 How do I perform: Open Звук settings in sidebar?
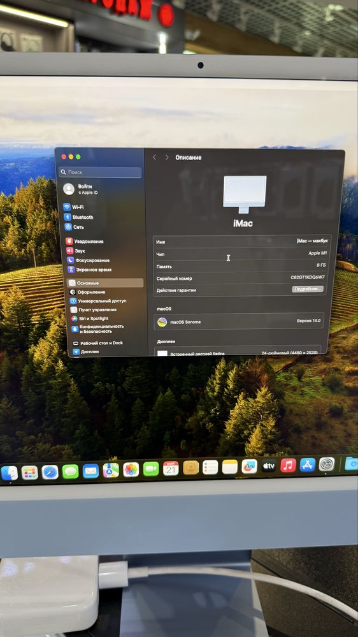coord(76,251)
